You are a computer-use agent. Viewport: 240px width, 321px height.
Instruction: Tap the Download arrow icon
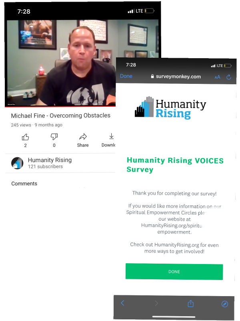111,136
